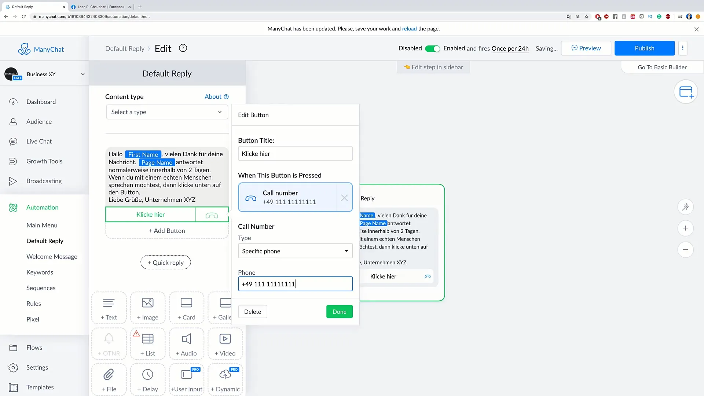Viewport: 704px width, 396px height.
Task: Toggle the Default Reply enabled switch
Action: point(432,48)
